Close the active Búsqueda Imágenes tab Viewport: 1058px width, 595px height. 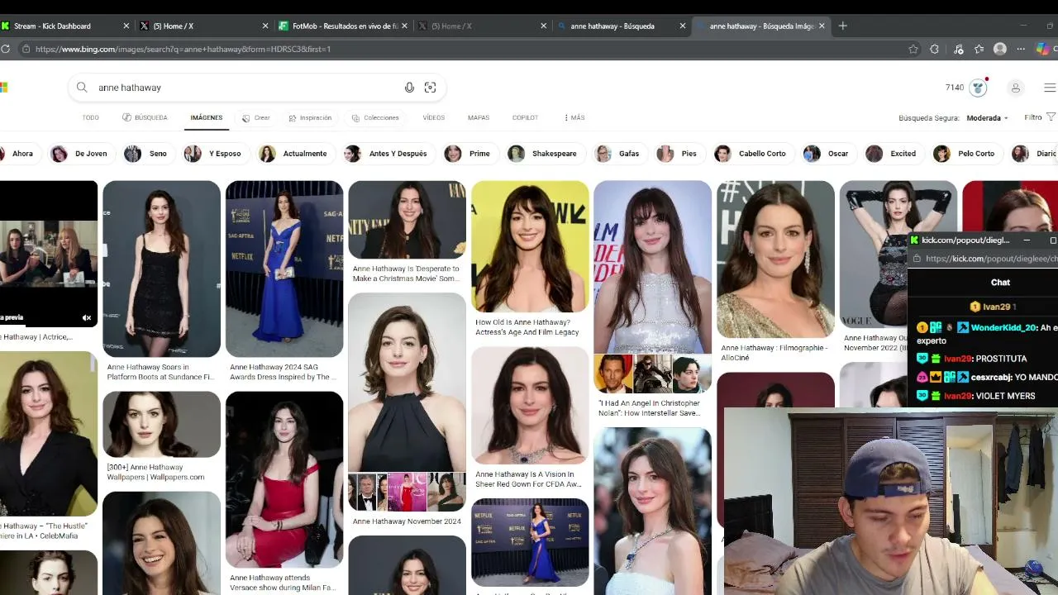click(822, 26)
